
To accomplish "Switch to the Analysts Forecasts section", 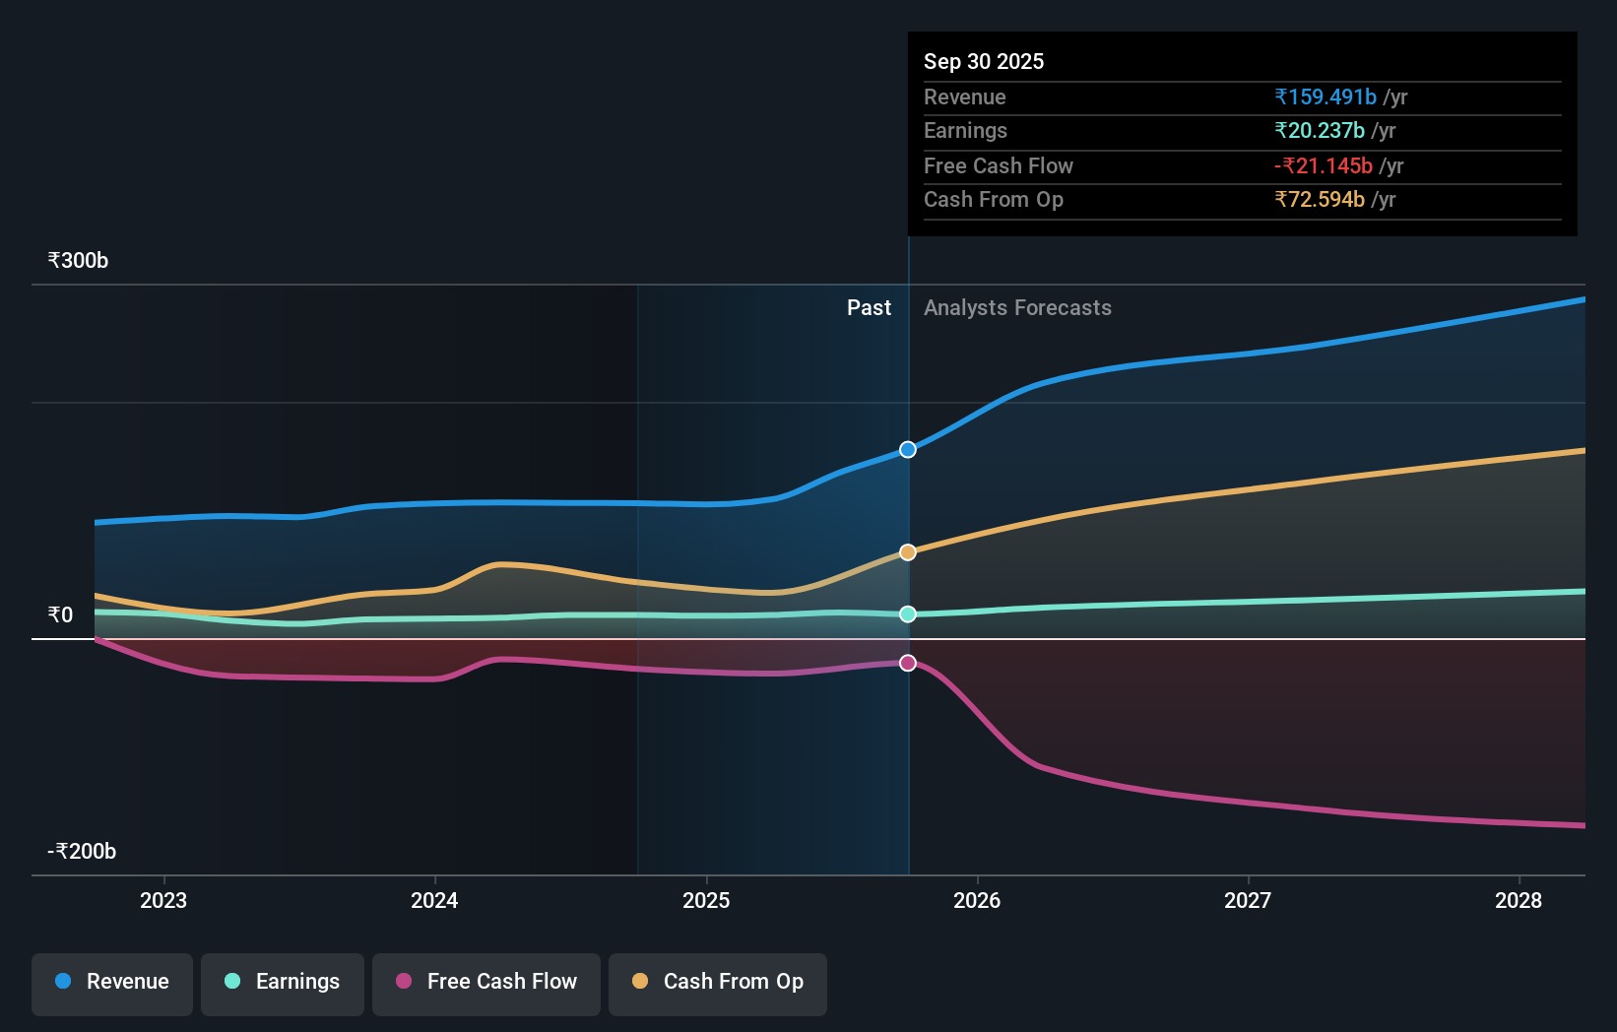I will click(1017, 308).
